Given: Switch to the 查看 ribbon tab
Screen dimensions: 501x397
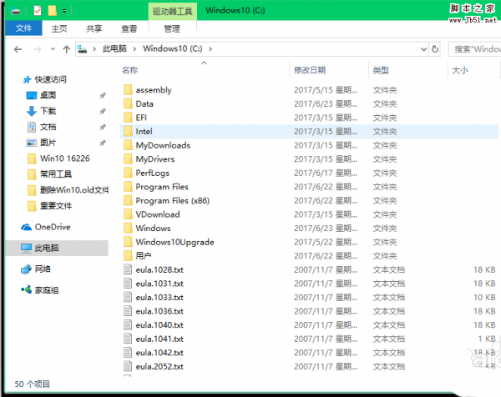Looking at the screenshot, I should 129,28.
